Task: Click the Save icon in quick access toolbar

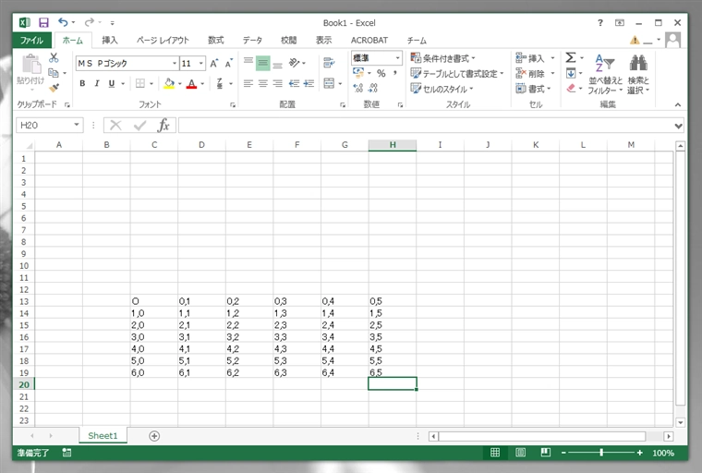Action: click(x=43, y=22)
